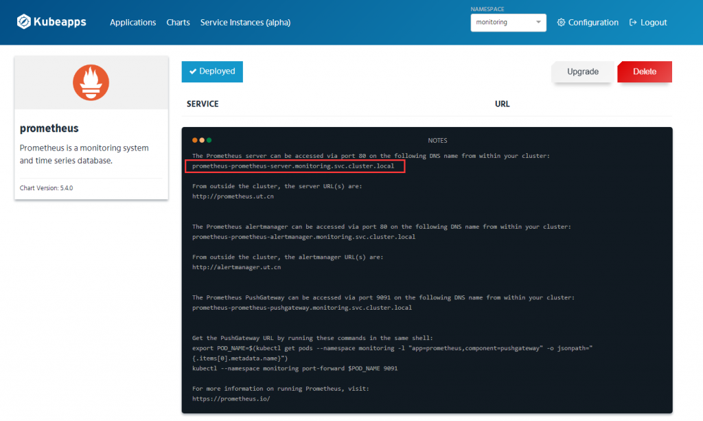Image resolution: width=703 pixels, height=421 pixels.
Task: Click the Kubeapps brand name
Action: (x=60, y=22)
